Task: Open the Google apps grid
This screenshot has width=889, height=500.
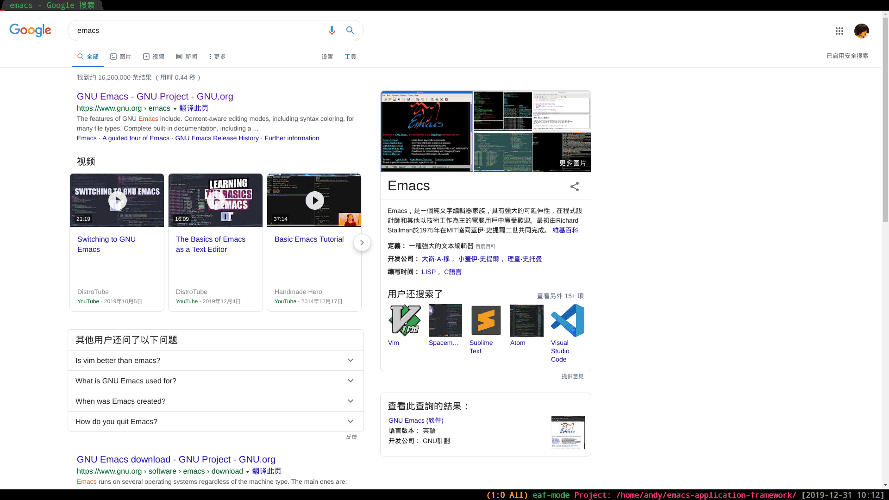Action: [839, 31]
